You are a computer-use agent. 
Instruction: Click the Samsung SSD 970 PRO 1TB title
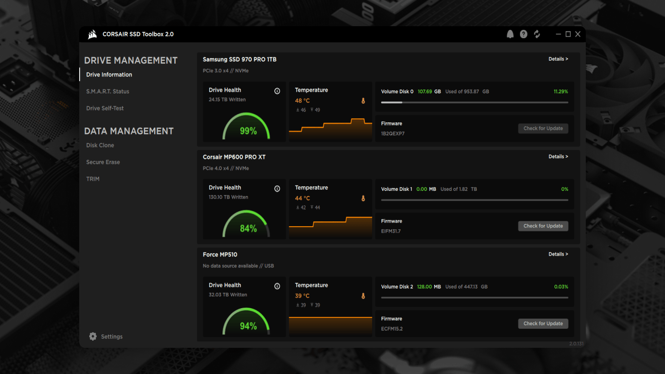239,59
